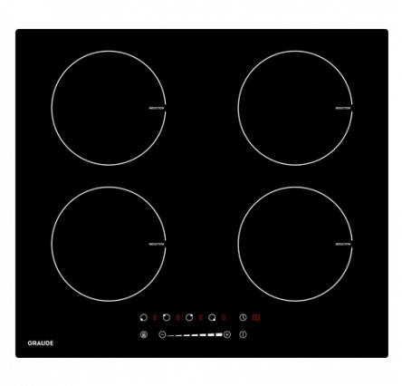
Task: Decrease heat with the minus button
Action: 162,334
